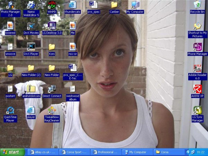Viewport: 208px width, 156px height.
Task: Open the WinMX desktop icon
Action: 52,5
